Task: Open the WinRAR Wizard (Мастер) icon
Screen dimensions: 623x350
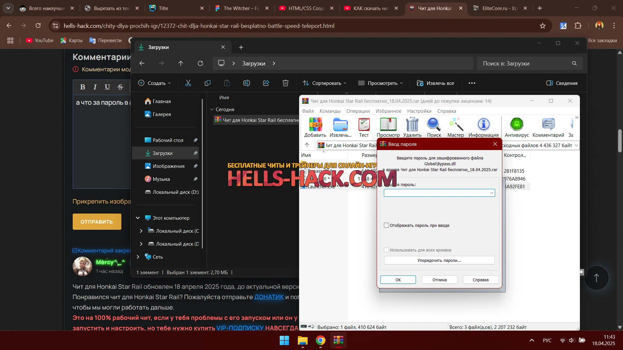Action: click(x=456, y=127)
